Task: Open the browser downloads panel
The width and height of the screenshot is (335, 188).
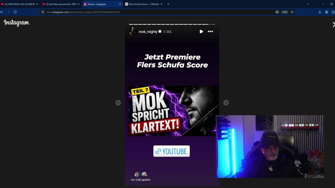Action: coord(320,12)
